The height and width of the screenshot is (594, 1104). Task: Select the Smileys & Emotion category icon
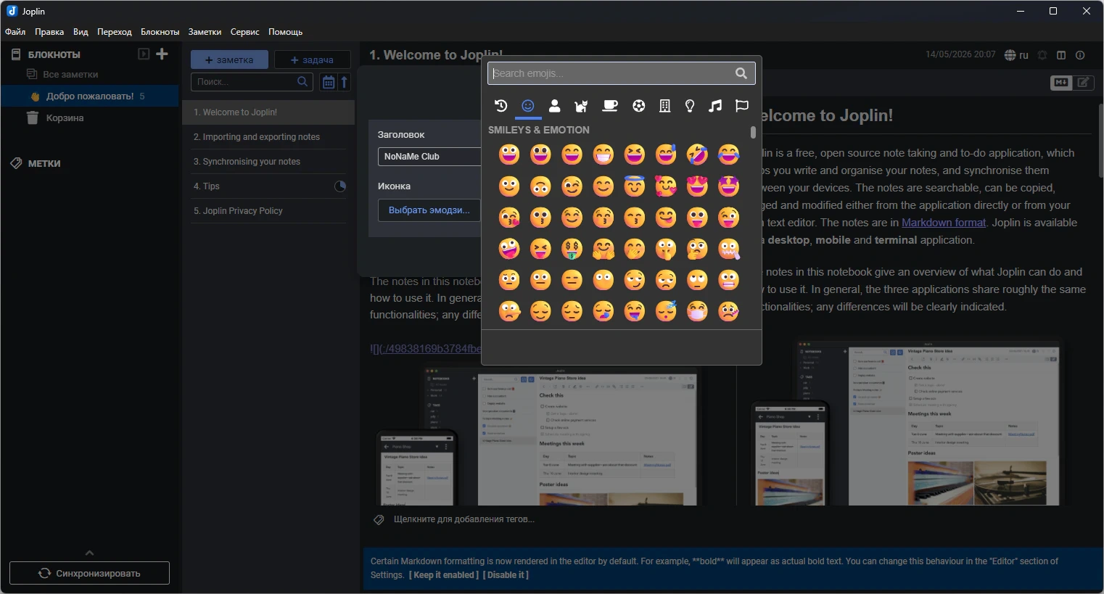pos(528,106)
